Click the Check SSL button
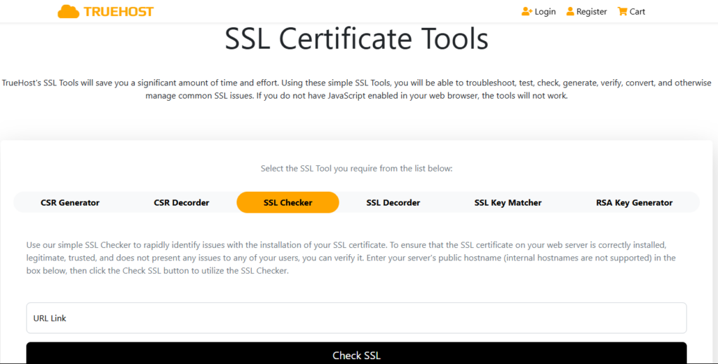This screenshot has width=718, height=364. pyautogui.click(x=356, y=353)
